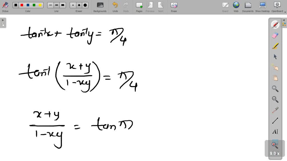Image resolution: width=287 pixels, height=161 pixels.
Task: Select the Text tool
Action: click(x=275, y=132)
